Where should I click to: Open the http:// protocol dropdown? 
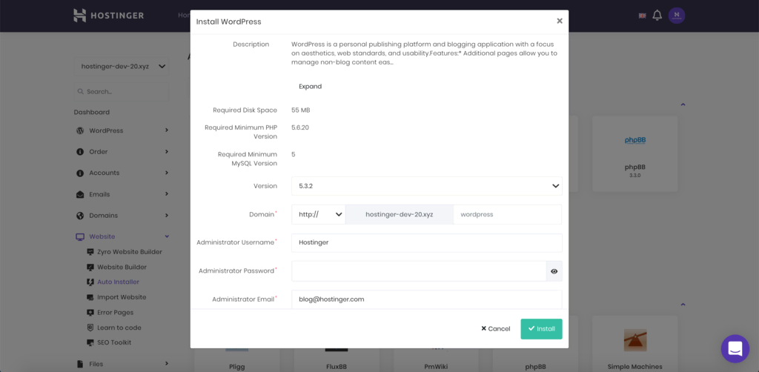tap(319, 214)
